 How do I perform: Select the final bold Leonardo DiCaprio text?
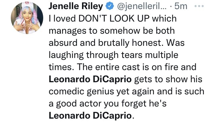pos(90,116)
